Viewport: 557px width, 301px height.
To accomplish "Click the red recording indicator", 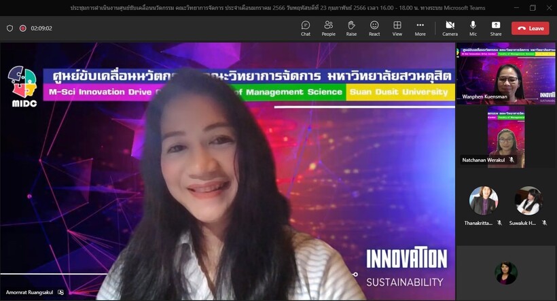I will click(23, 29).
